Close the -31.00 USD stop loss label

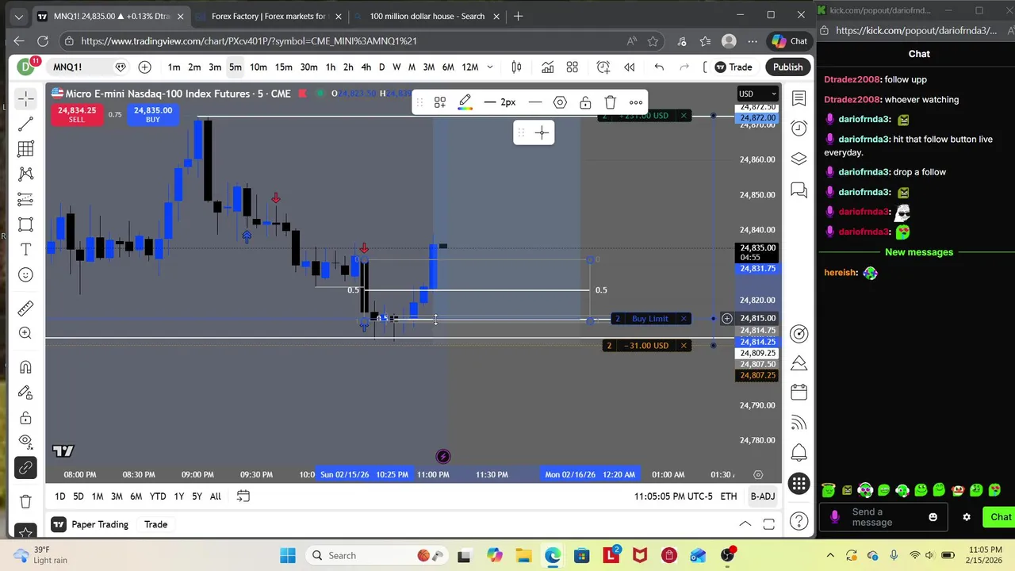coord(684,346)
